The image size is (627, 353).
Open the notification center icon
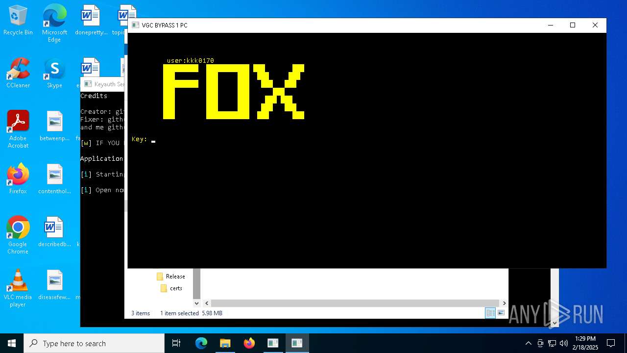(611, 343)
